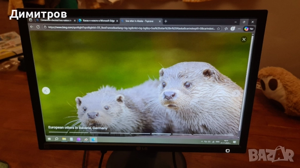This screenshot has height=168, width=300.
Task: Select the Sea otter in Alaska tab
Action: [141, 21]
